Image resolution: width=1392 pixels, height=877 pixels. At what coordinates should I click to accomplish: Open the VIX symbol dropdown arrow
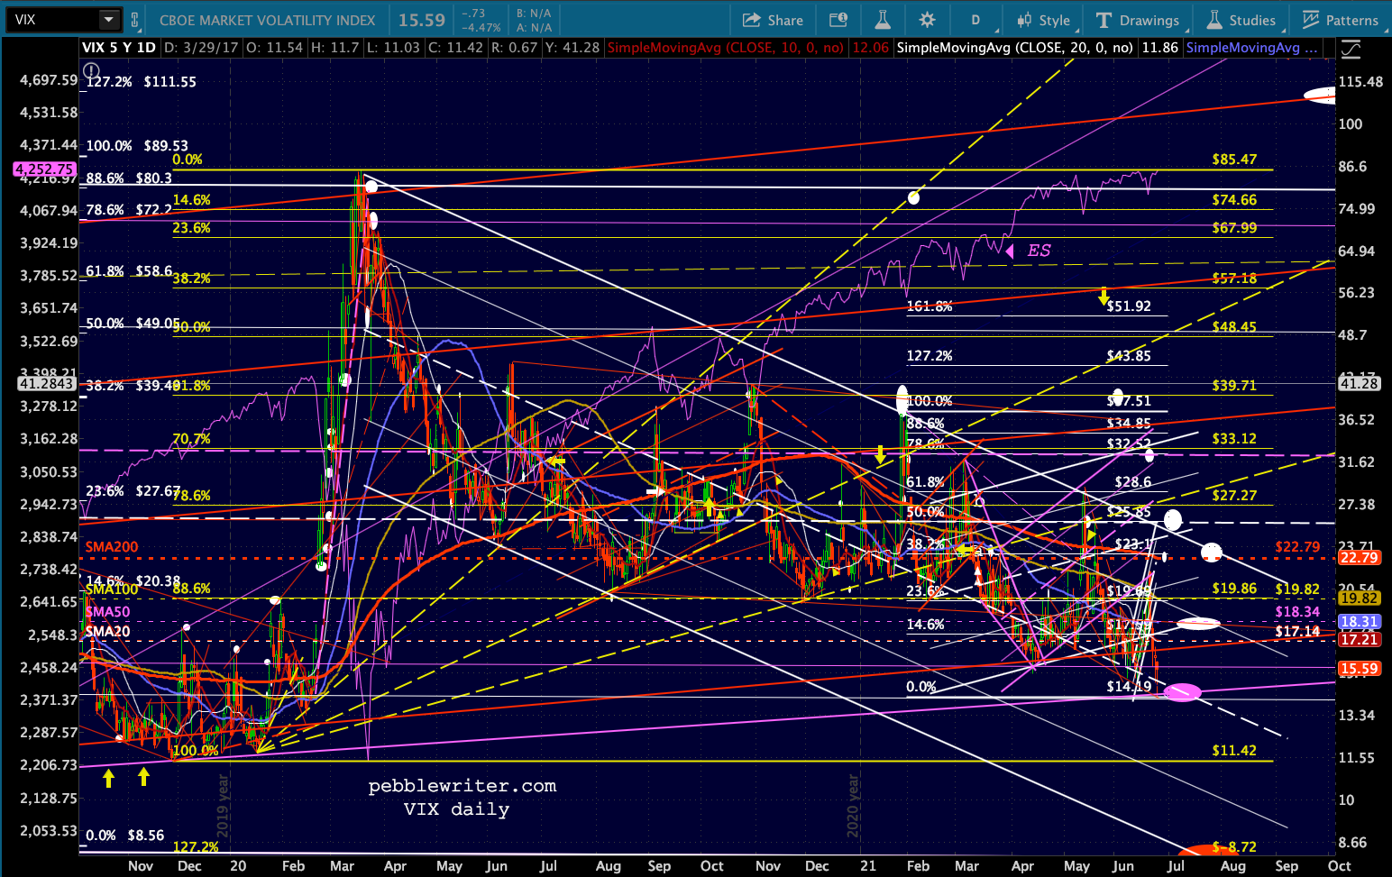point(108,19)
